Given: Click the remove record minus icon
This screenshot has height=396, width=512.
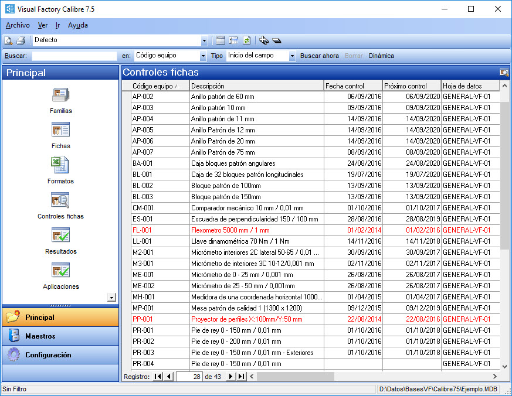Looking at the screenshot, I should click(277, 40).
